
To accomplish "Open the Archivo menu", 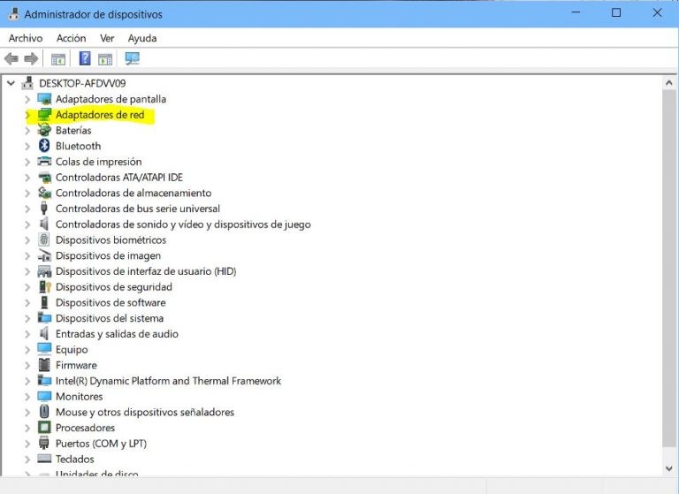I will [x=26, y=38].
